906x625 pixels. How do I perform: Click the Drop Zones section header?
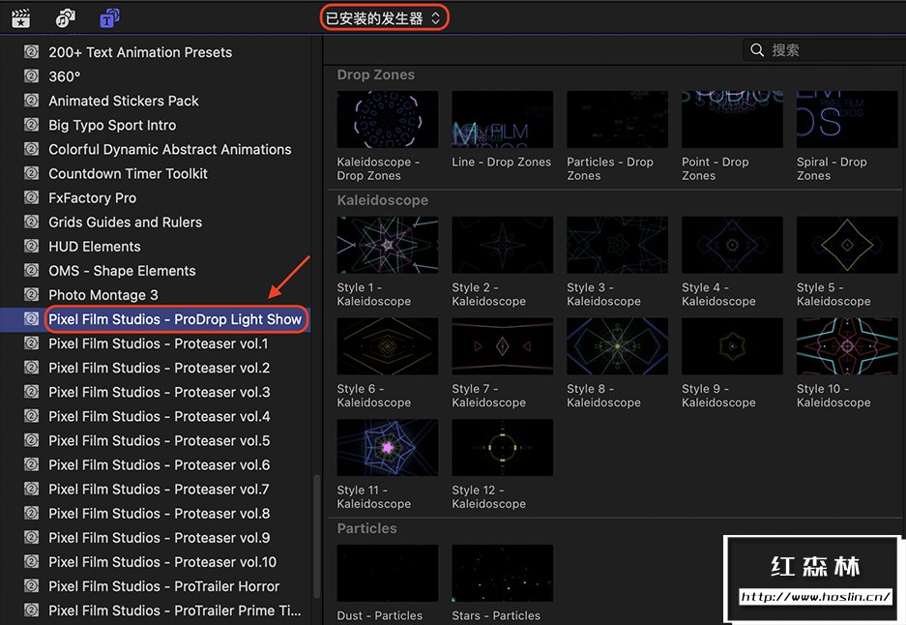[375, 74]
